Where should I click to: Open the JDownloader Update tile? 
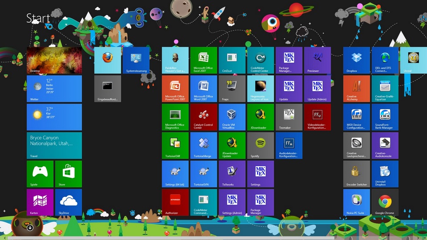[232, 145]
